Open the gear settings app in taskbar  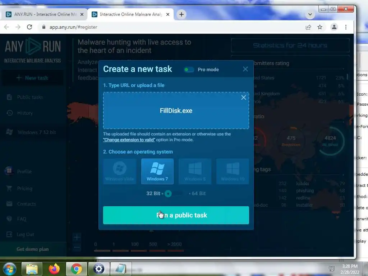click(x=99, y=269)
